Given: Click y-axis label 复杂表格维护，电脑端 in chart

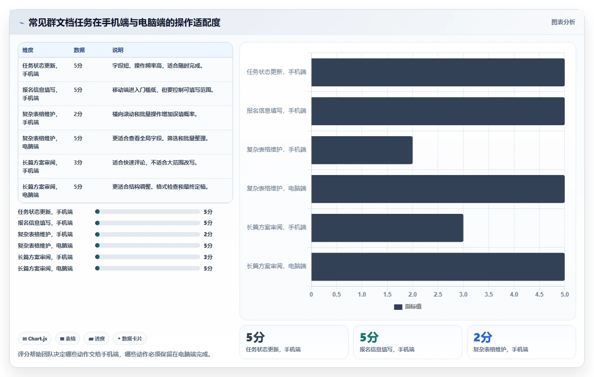Looking at the screenshot, I should pos(276,189).
